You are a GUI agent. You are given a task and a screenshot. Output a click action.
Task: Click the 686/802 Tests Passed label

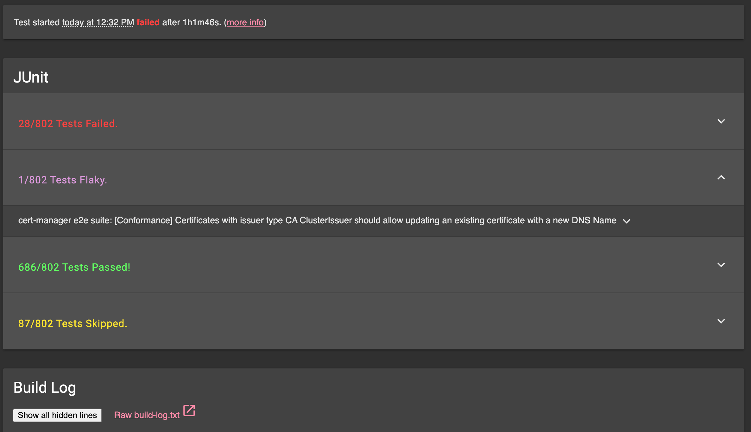pos(74,267)
